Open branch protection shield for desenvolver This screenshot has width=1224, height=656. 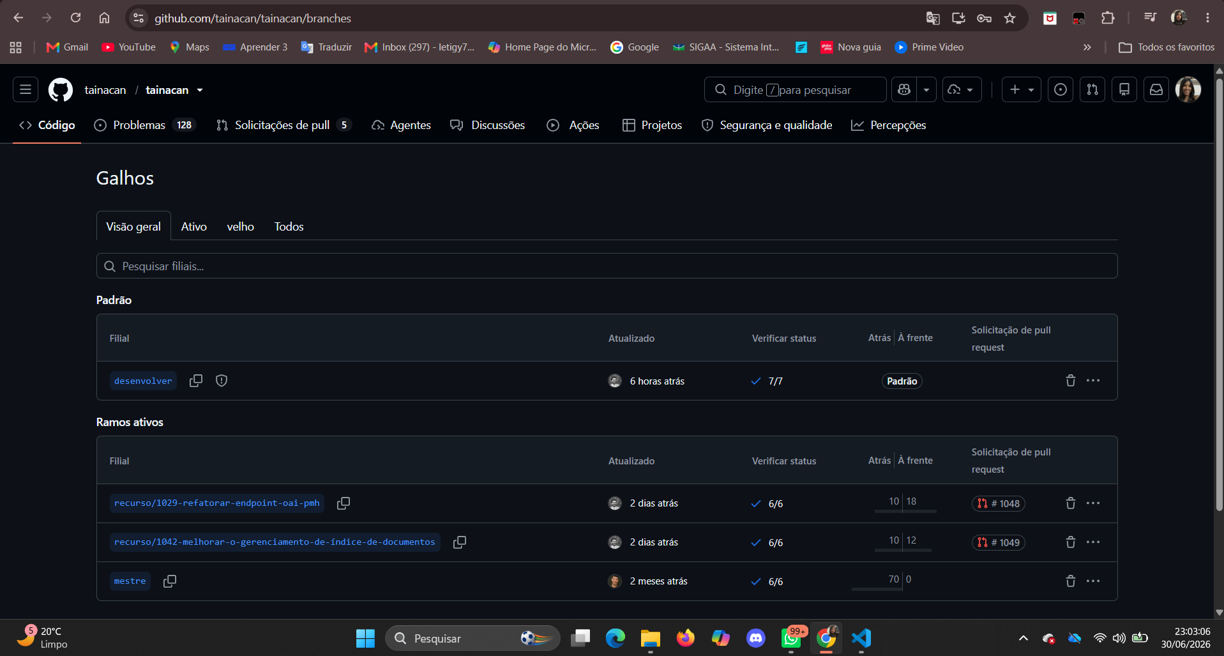[x=222, y=381]
